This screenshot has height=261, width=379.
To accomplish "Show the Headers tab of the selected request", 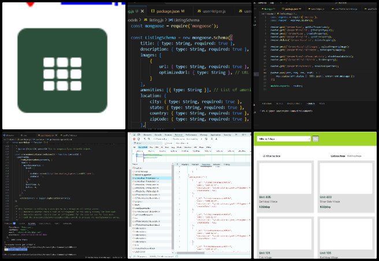I will (x=185, y=165).
